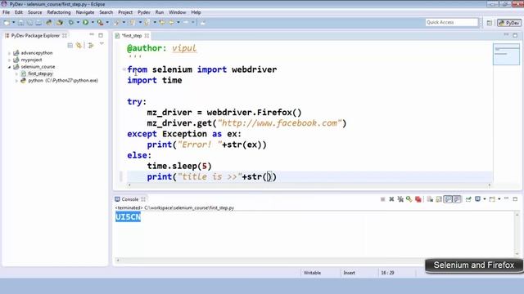Click the Clear Console icon

pos(430,199)
